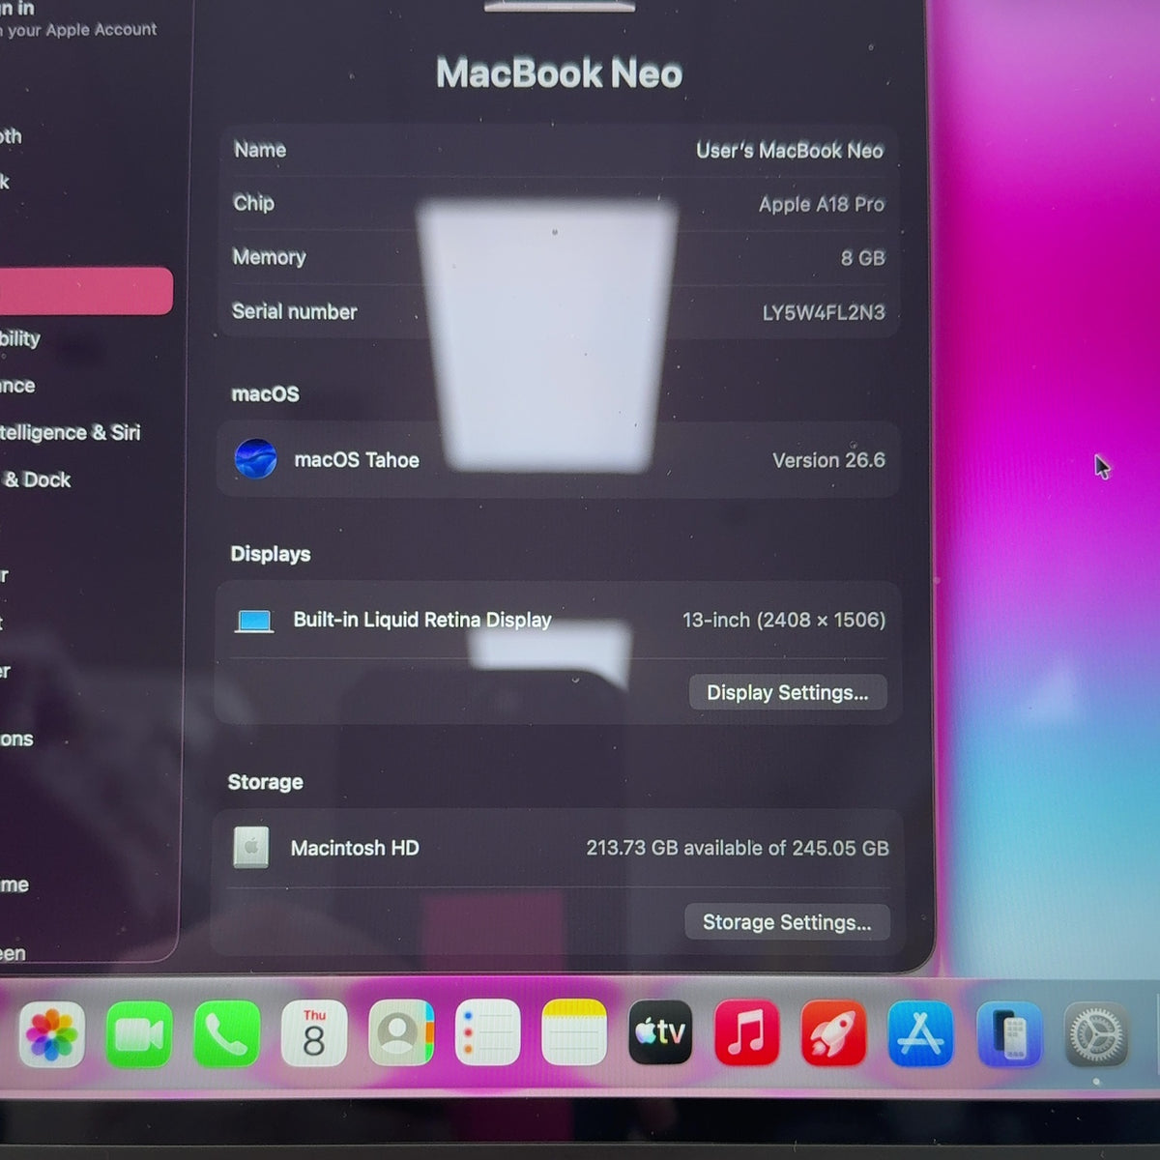Launch Reminders from the Dock
Viewport: 1160px width, 1160px height.
pyautogui.click(x=487, y=1033)
